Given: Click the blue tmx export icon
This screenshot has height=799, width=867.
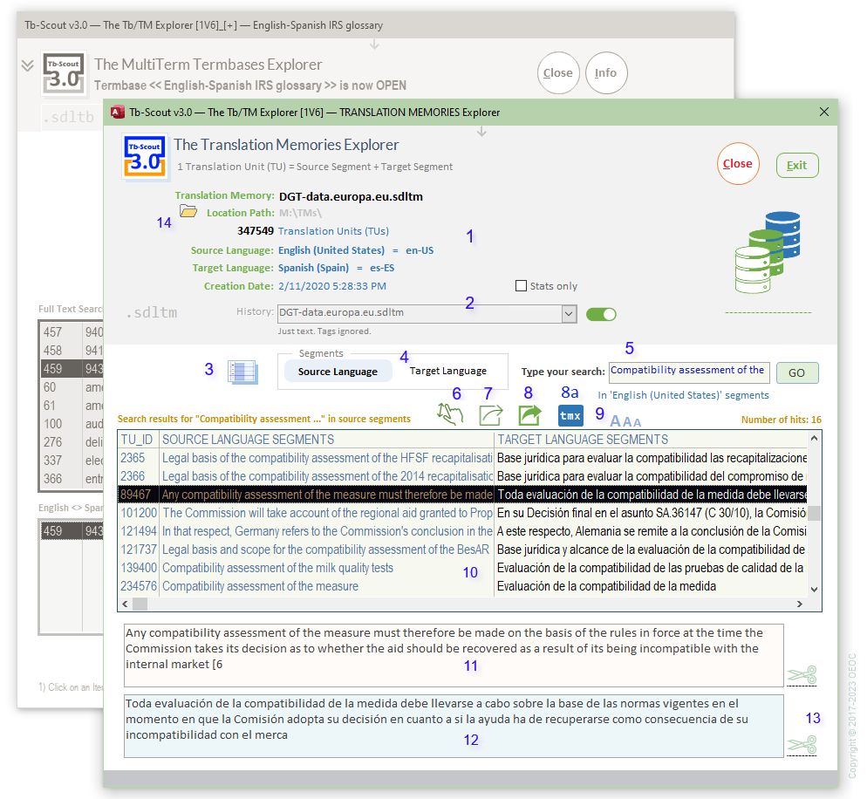Looking at the screenshot, I should (570, 415).
